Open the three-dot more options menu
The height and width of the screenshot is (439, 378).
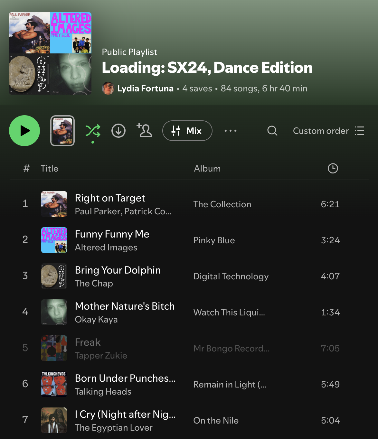tap(230, 131)
